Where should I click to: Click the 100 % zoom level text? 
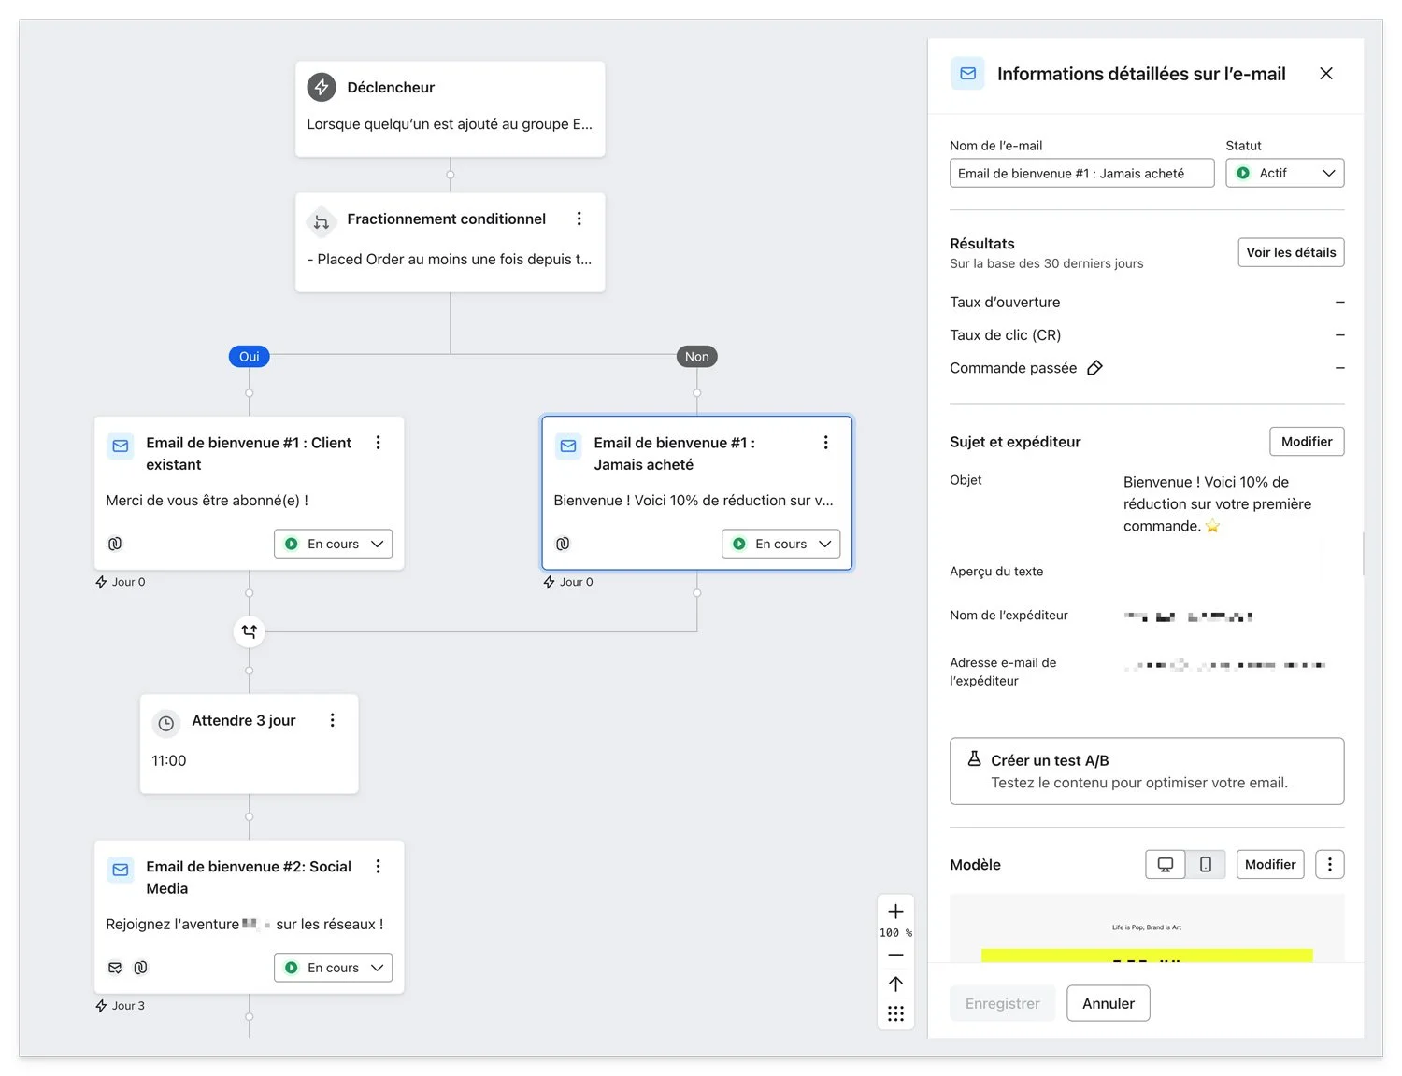coord(895,933)
